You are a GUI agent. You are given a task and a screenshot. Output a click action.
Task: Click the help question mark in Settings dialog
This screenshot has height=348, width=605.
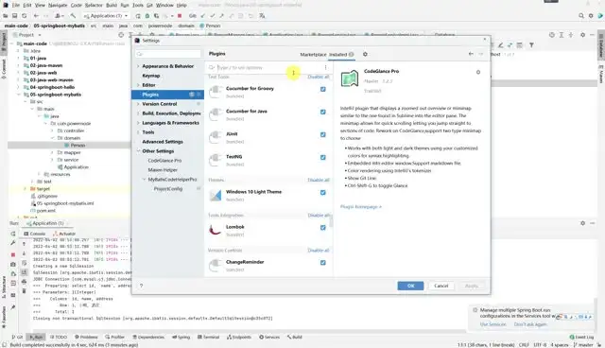(x=141, y=286)
